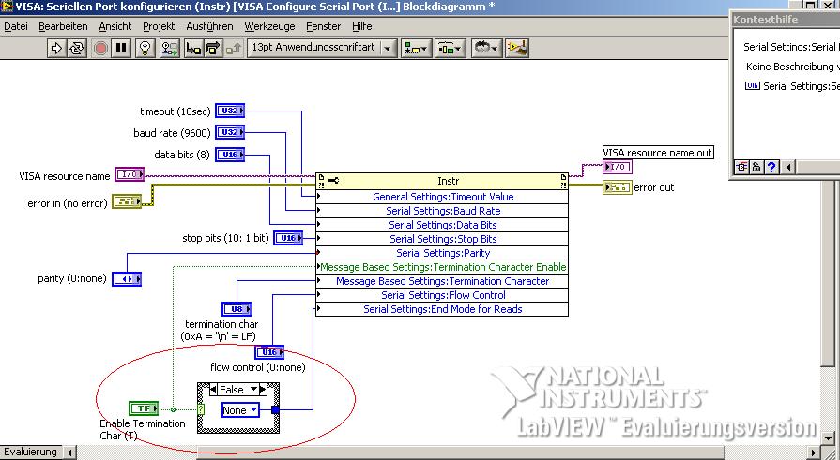Open the Ansicht menu

(115, 26)
